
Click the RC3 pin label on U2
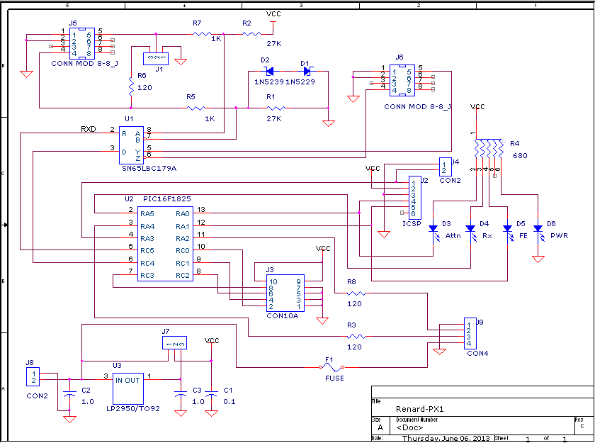(147, 276)
